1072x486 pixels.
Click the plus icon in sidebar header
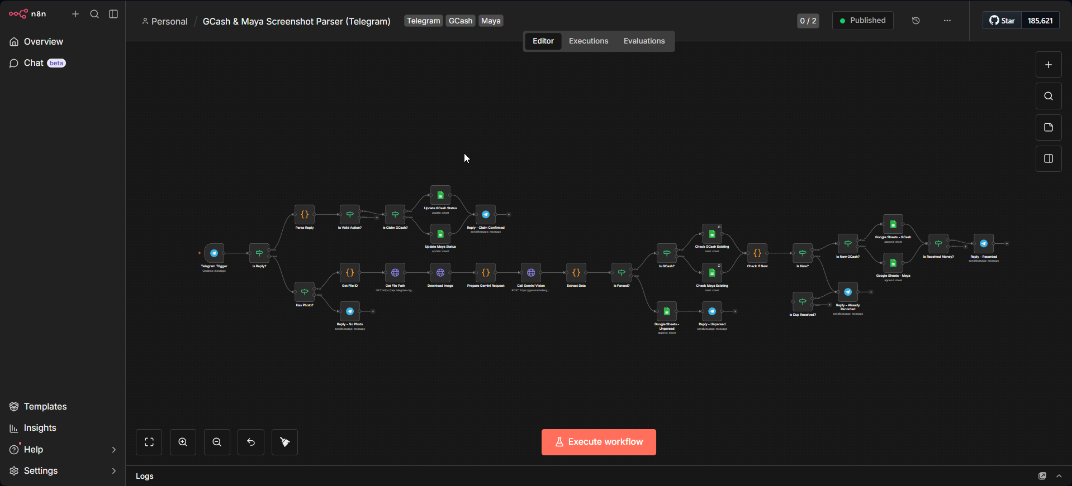(75, 14)
